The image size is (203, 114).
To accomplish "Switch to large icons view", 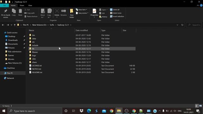I will click(x=200, y=106).
